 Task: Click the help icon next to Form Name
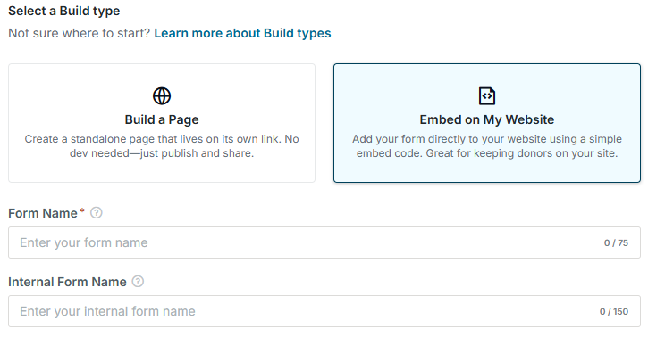(97, 213)
